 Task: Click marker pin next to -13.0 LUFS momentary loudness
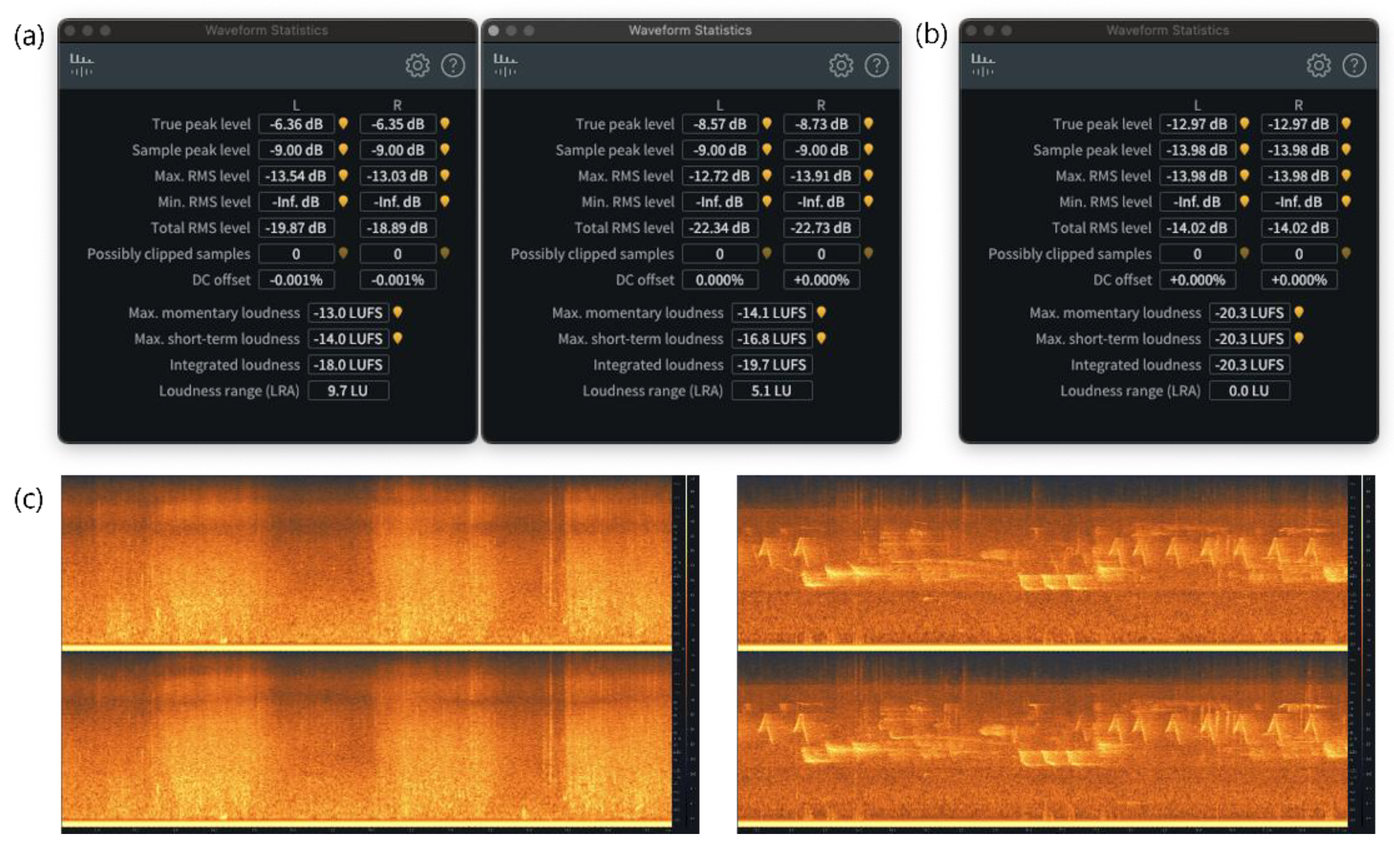[x=398, y=312]
